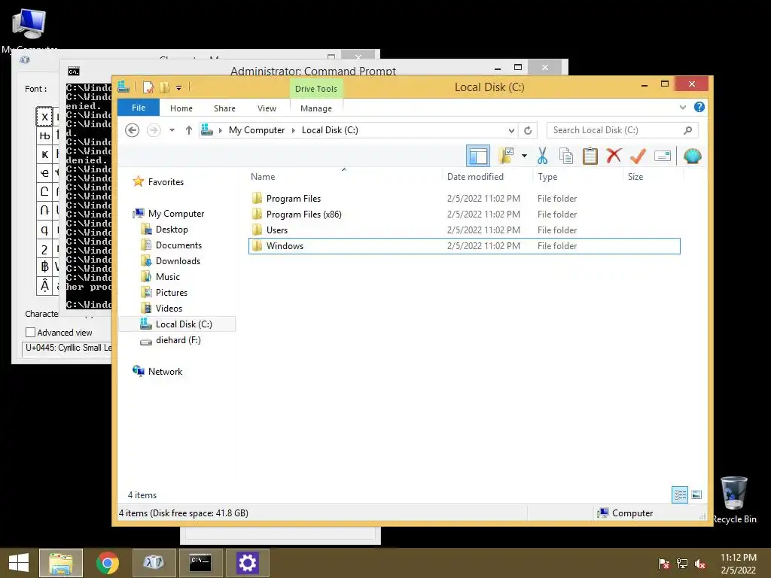Click the network tray icon

click(682, 563)
